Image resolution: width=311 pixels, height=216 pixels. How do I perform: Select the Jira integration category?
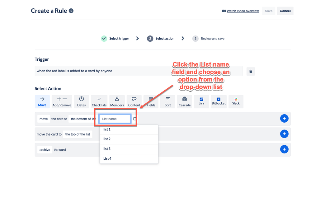[x=201, y=102]
